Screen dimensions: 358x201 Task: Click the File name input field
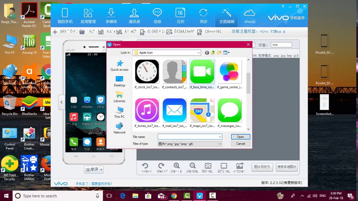click(x=190, y=137)
